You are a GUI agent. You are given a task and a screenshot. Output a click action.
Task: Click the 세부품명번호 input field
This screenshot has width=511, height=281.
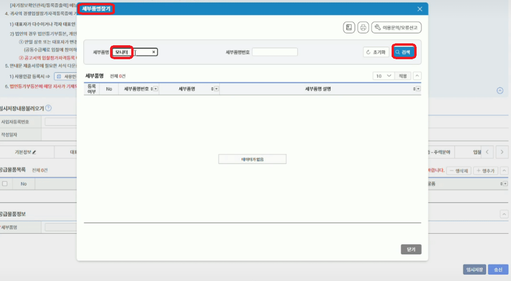pos(275,52)
